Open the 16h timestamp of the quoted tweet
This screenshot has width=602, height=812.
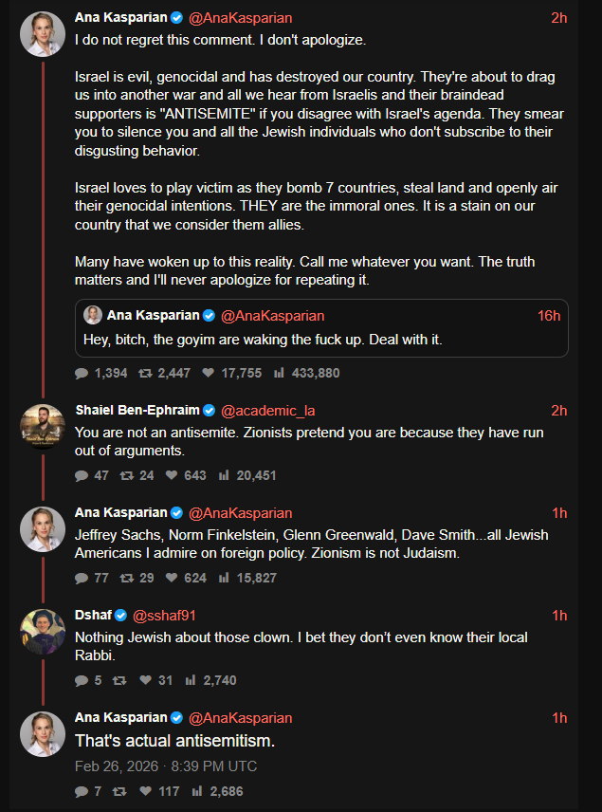tap(549, 316)
